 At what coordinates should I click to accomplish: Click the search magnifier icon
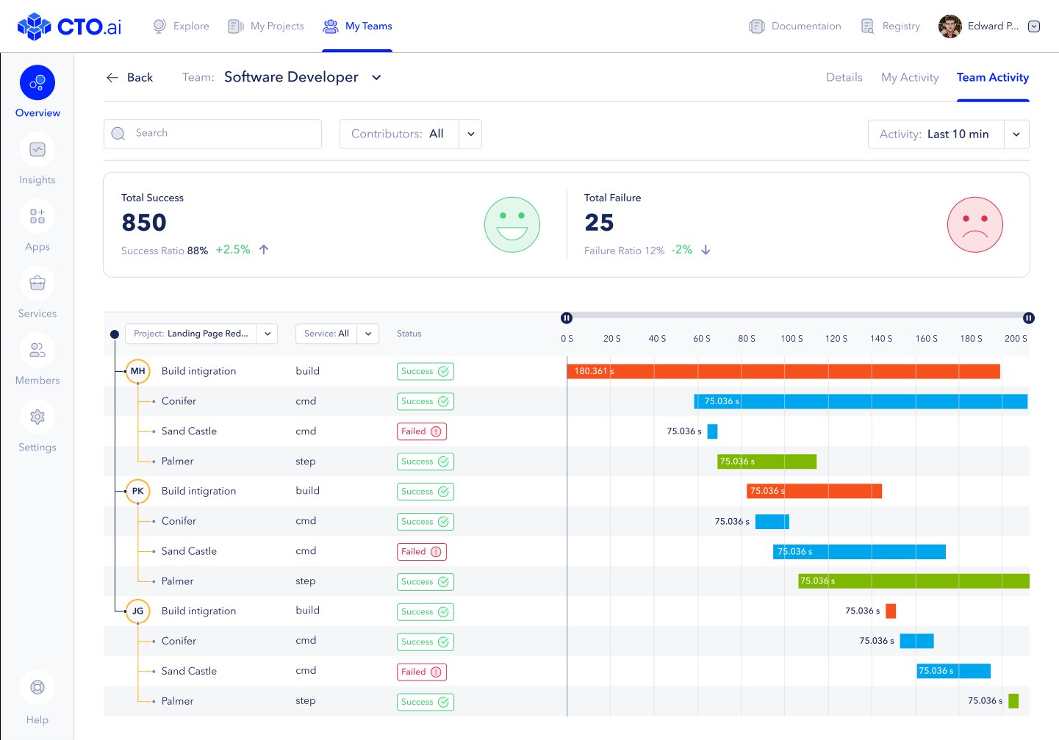click(118, 134)
